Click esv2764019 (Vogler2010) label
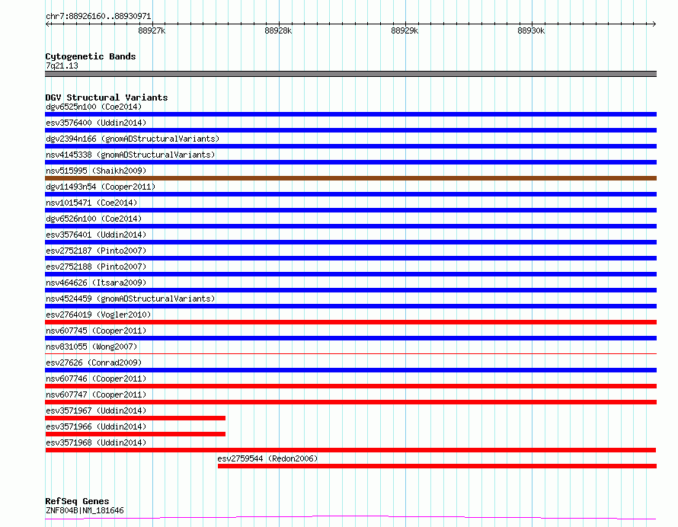678x527 pixels. [98, 315]
